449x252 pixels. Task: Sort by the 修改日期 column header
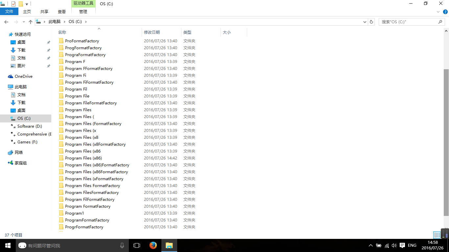[x=152, y=32]
